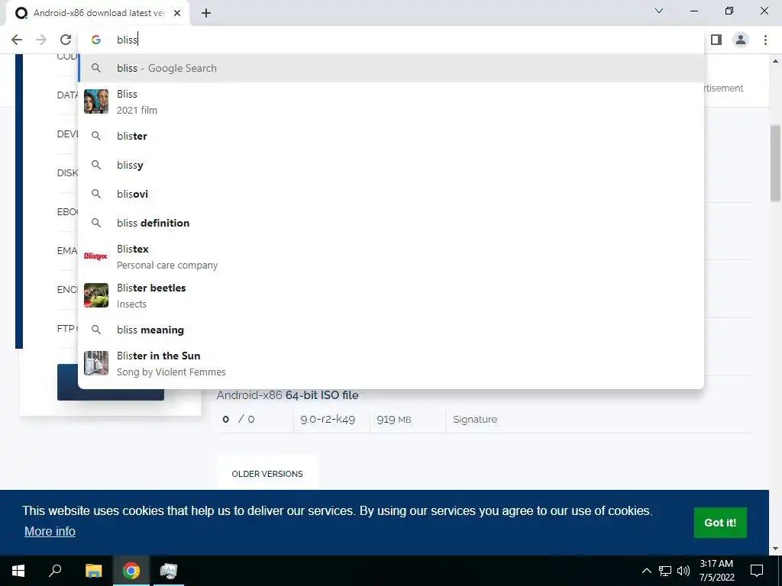Click the forward navigation arrow
The width and height of the screenshot is (782, 586).
pos(41,40)
